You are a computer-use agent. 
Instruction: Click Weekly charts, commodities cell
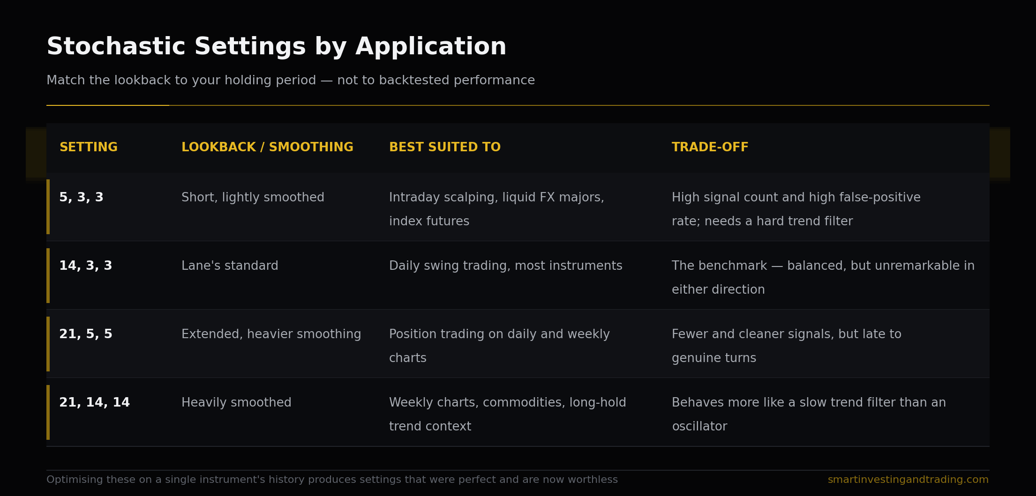pyautogui.click(x=507, y=415)
